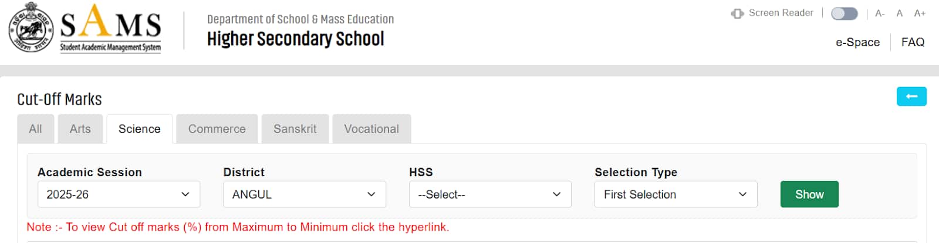
Task: Switch to the All tab
Action: (x=36, y=129)
